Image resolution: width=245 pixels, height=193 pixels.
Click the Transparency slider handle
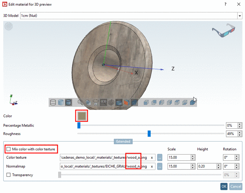pos(59,175)
